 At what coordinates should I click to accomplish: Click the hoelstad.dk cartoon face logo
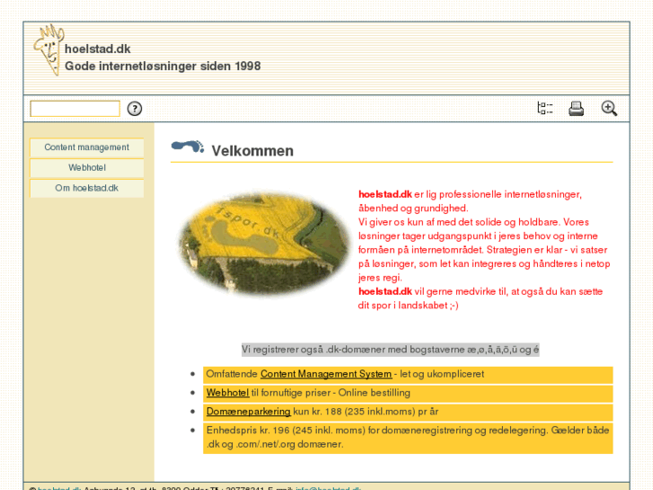coord(49,49)
